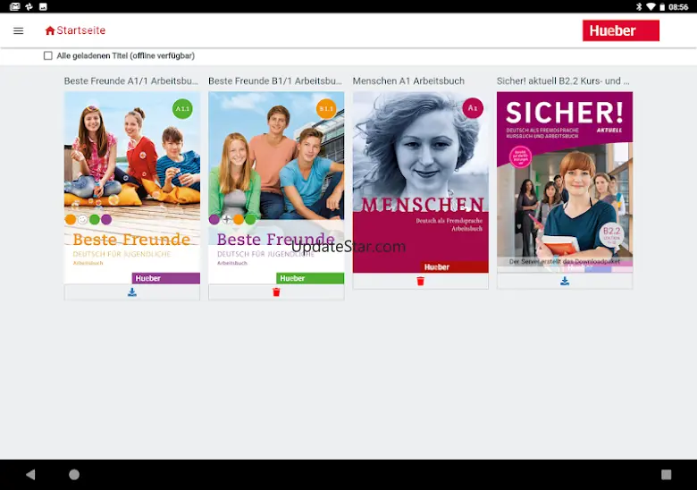The width and height of the screenshot is (697, 490).
Task: Tap the pinwheel notification icon in status bar
Action: point(29,6)
